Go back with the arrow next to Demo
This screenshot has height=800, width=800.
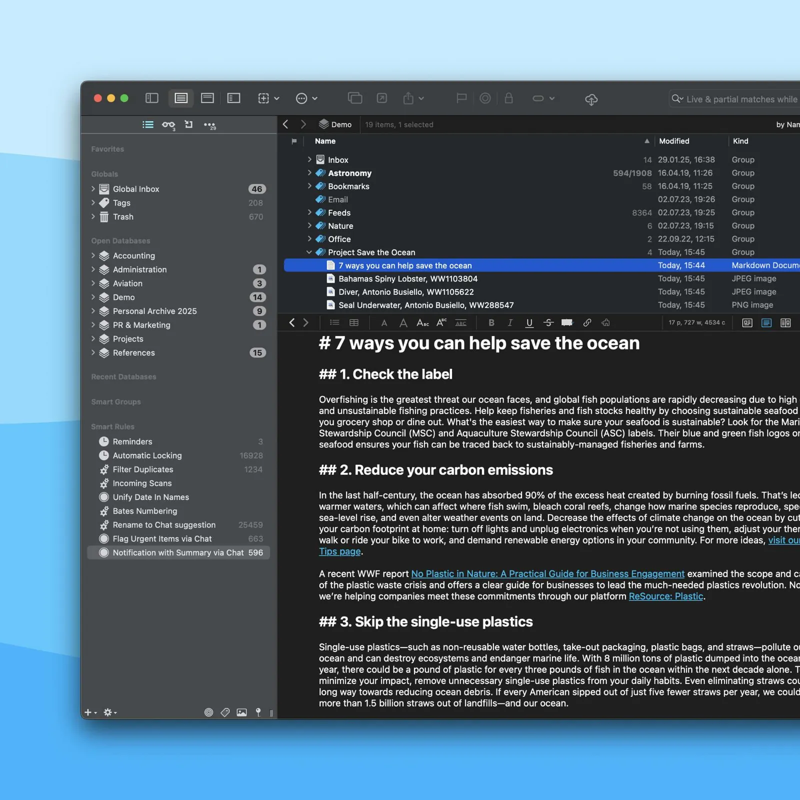click(x=285, y=124)
